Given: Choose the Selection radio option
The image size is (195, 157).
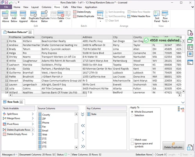Looking at the screenshot, I should click(137, 115).
